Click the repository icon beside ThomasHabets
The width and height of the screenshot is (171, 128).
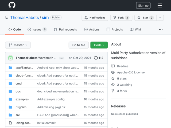click(x=7, y=18)
